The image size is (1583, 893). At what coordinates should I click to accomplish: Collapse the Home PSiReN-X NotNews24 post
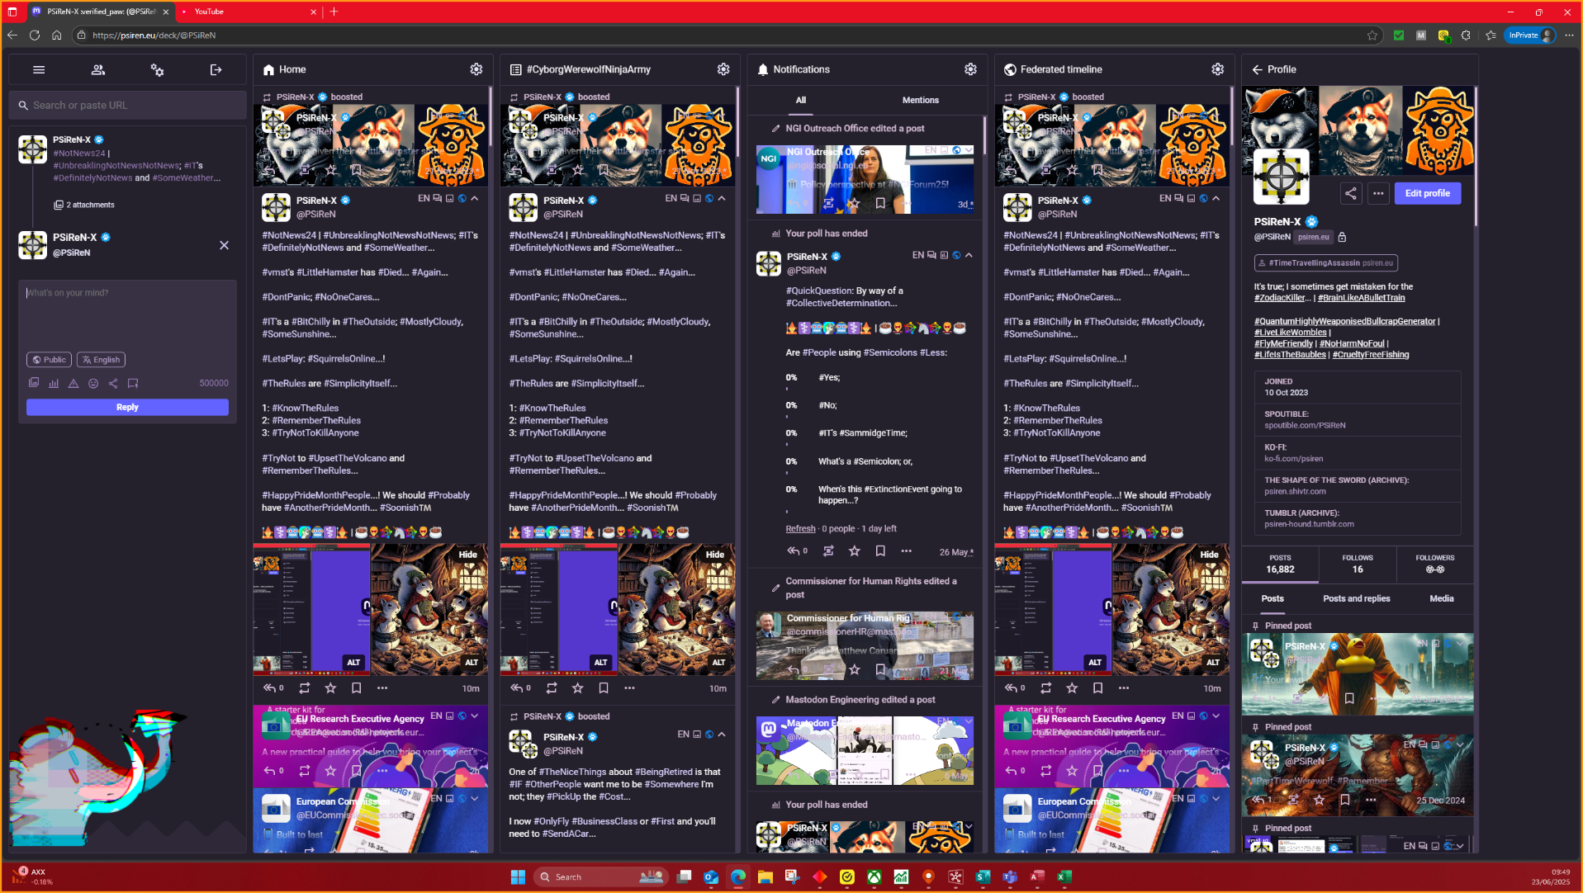pos(475,198)
